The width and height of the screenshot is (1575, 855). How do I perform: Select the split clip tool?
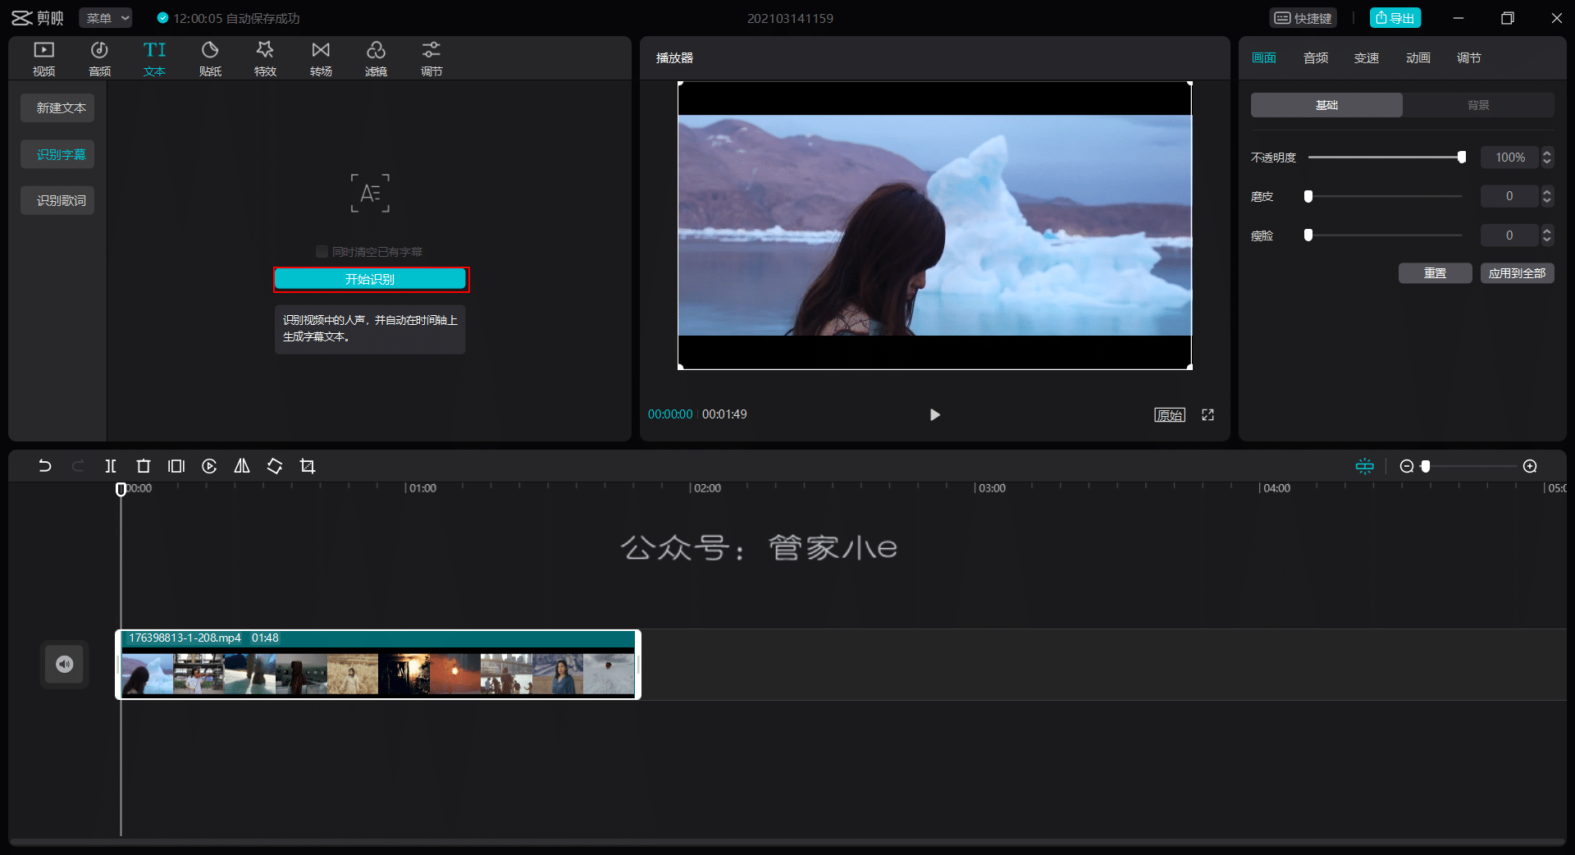click(x=111, y=466)
